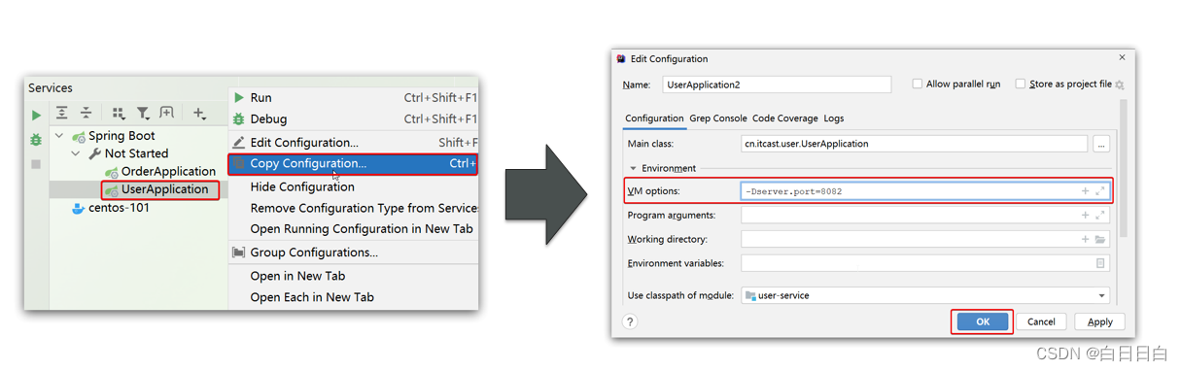Click the Group By icon in Services toolbar
This screenshot has width=1181, height=371.
(x=119, y=114)
